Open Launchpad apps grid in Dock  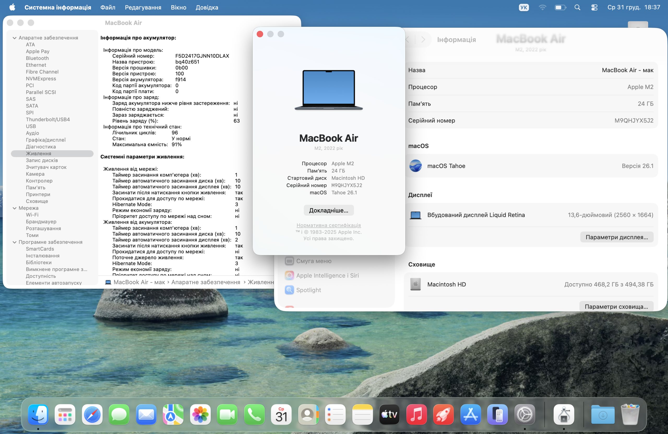[65, 414]
